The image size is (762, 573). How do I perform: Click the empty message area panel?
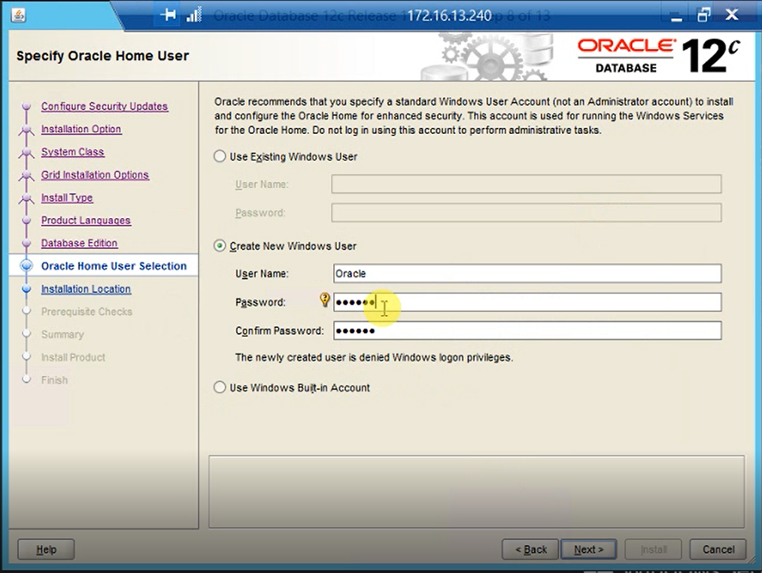pyautogui.click(x=477, y=492)
